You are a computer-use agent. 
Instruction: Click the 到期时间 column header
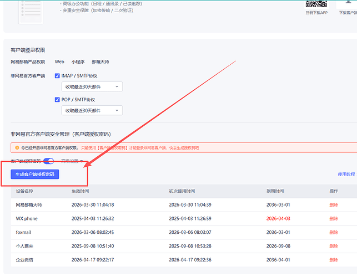click(x=275, y=191)
